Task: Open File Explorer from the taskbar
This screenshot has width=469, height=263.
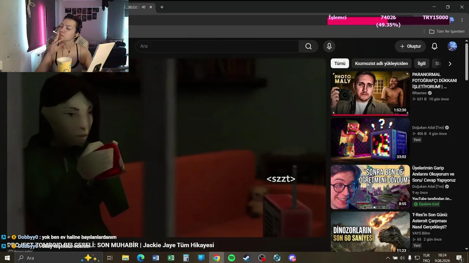Action: (x=125, y=258)
